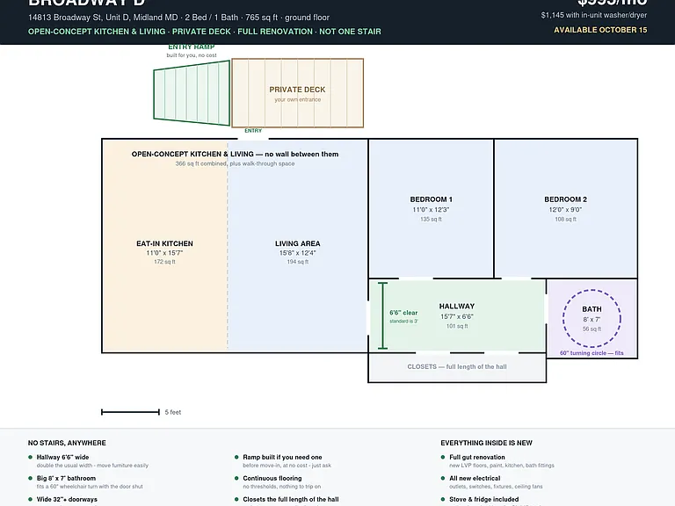The image size is (675, 506).
Task: Click the Hallway dimensions label
Action: click(457, 316)
